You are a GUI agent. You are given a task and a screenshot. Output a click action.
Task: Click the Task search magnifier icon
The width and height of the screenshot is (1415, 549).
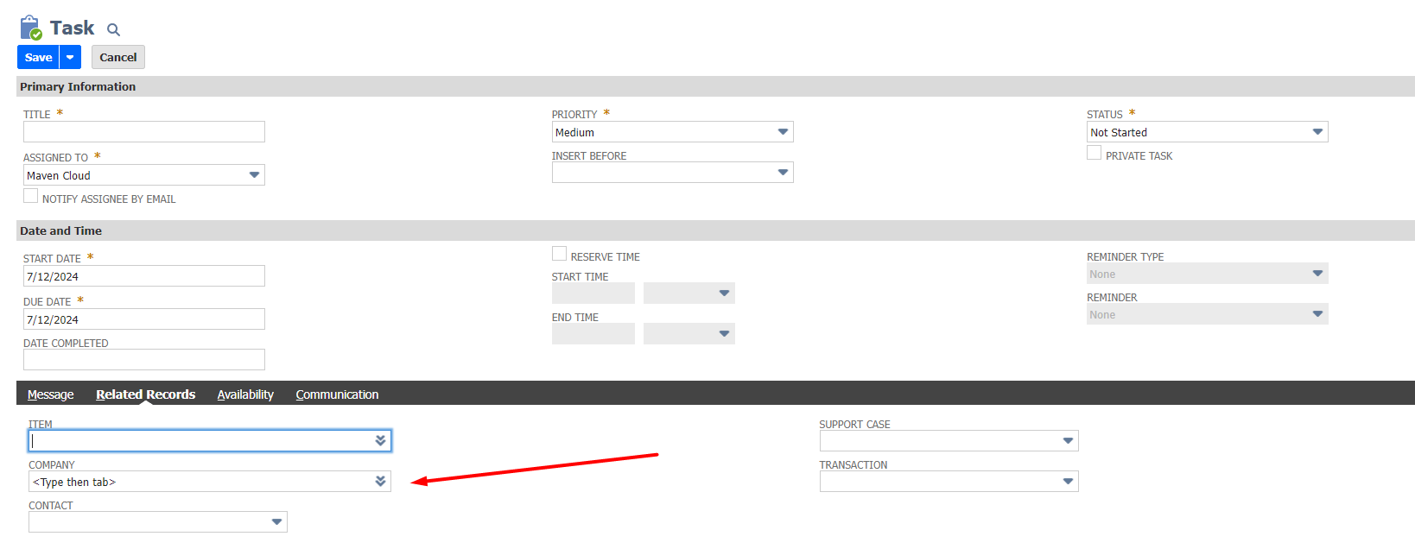click(113, 30)
